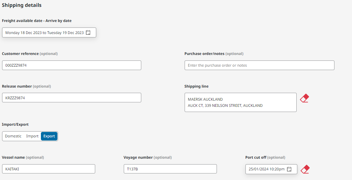Select the Export option
Viewport: 352px width, 180px height.
(49, 136)
